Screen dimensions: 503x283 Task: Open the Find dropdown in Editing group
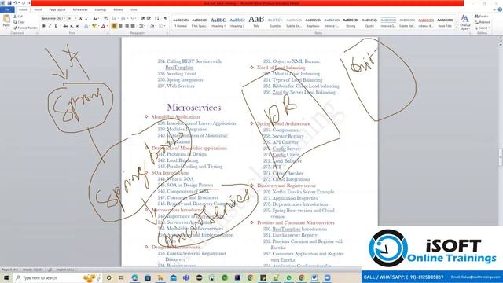click(x=482, y=16)
